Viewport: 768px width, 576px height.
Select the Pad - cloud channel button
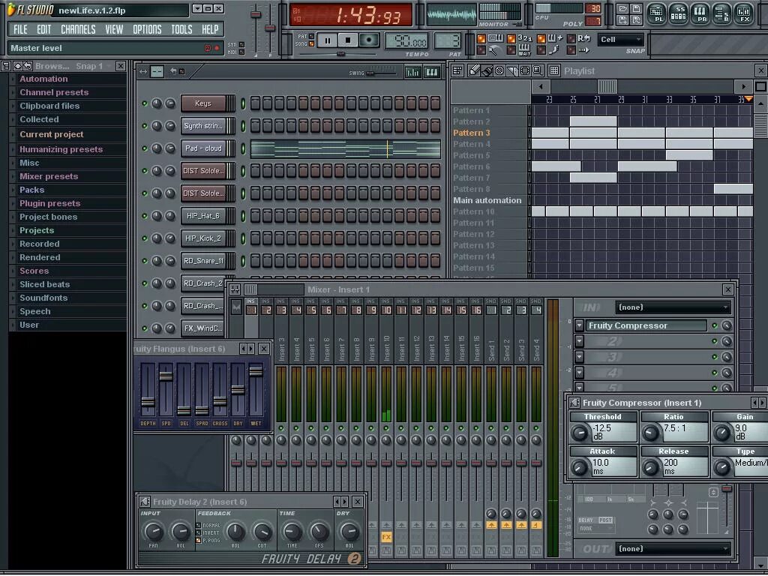pyautogui.click(x=203, y=148)
